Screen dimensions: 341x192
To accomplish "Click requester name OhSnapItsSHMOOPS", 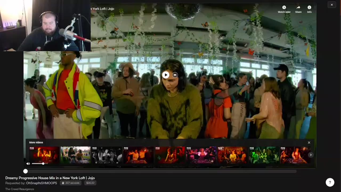I will click(x=41, y=183).
